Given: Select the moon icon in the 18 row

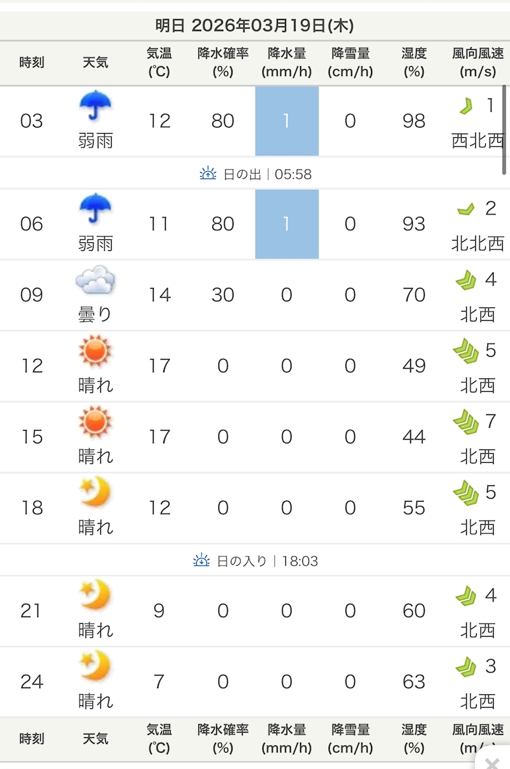Looking at the screenshot, I should 95,493.
